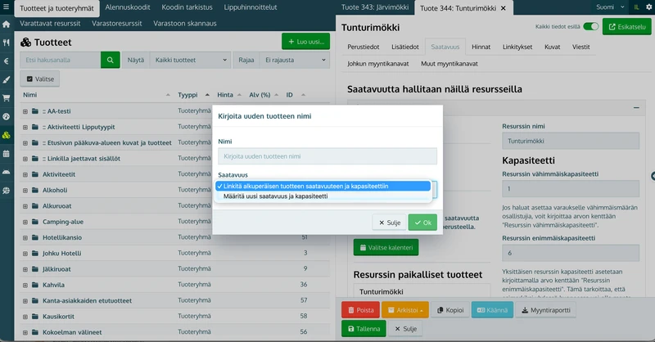Open the shopping cart sidebar icon
Viewport: 655px width, 342px height.
pyautogui.click(x=7, y=98)
